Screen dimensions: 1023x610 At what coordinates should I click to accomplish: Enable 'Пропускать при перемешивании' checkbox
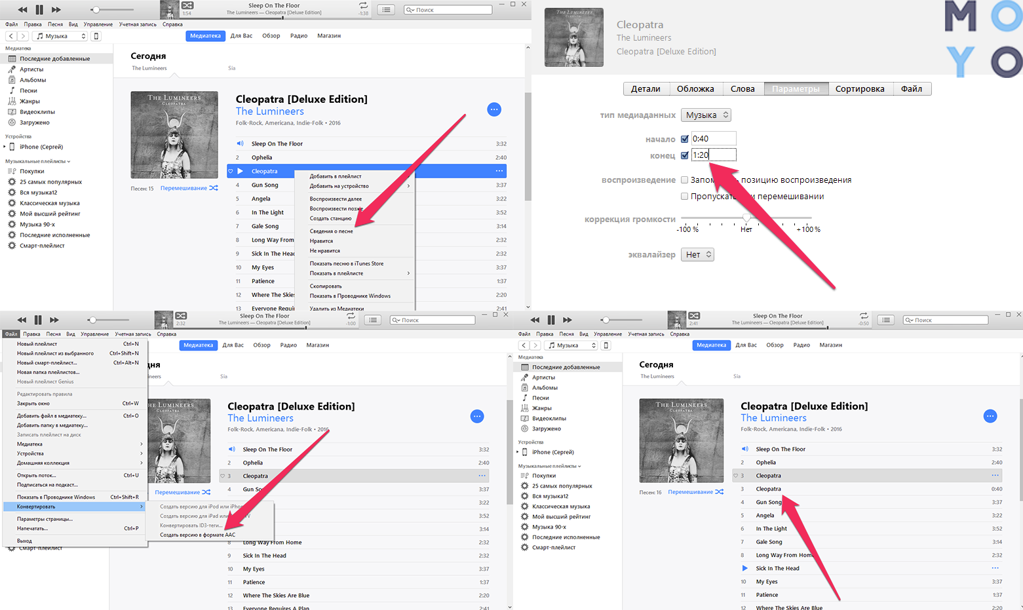(685, 197)
